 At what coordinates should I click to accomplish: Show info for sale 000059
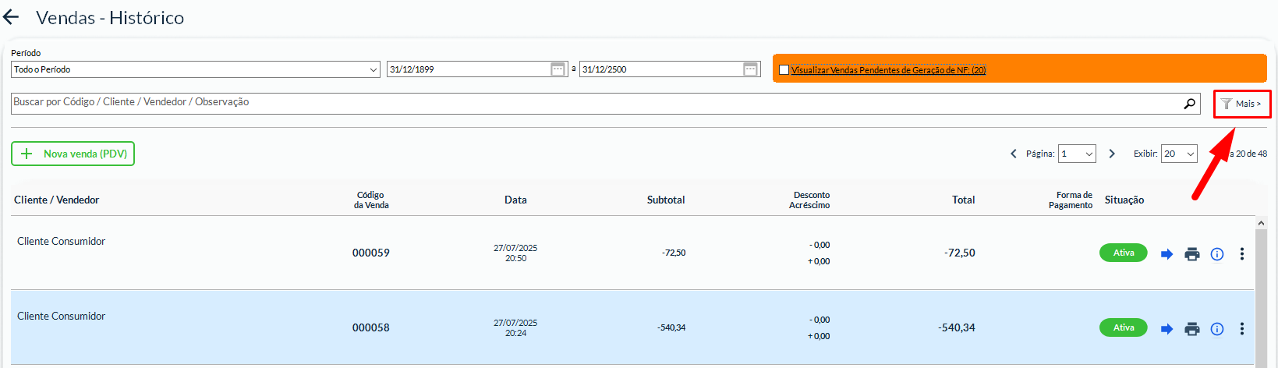[1216, 253]
